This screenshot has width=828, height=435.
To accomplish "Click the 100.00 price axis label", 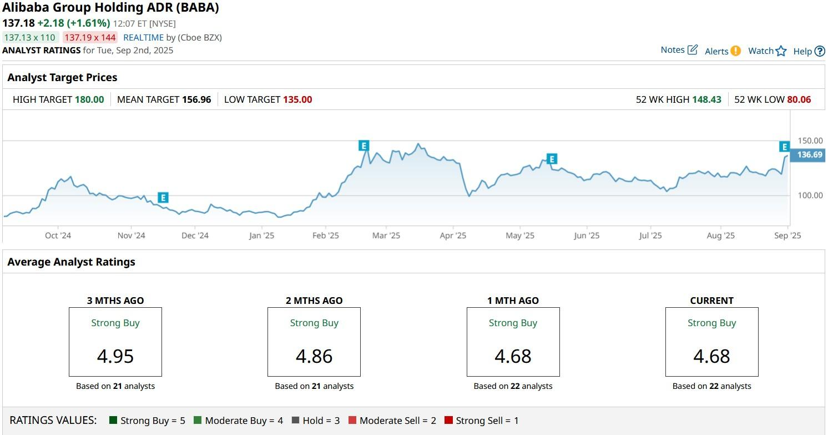I will click(810, 196).
